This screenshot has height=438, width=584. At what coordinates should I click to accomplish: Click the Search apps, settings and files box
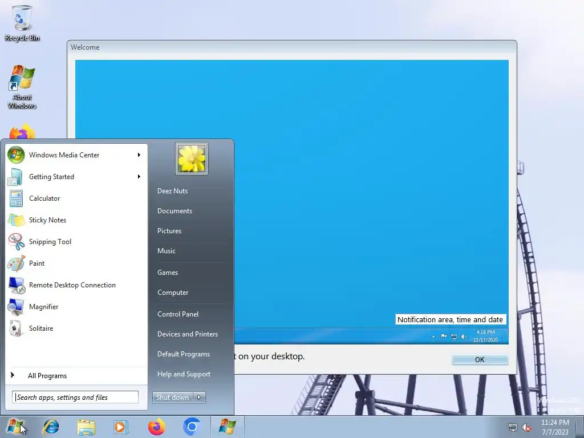(75, 398)
